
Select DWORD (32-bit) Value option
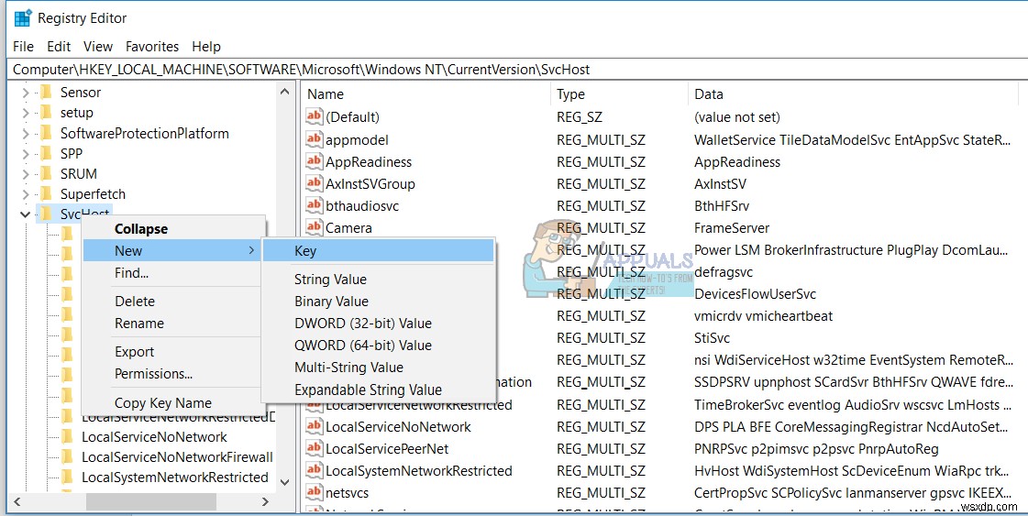pyautogui.click(x=379, y=324)
